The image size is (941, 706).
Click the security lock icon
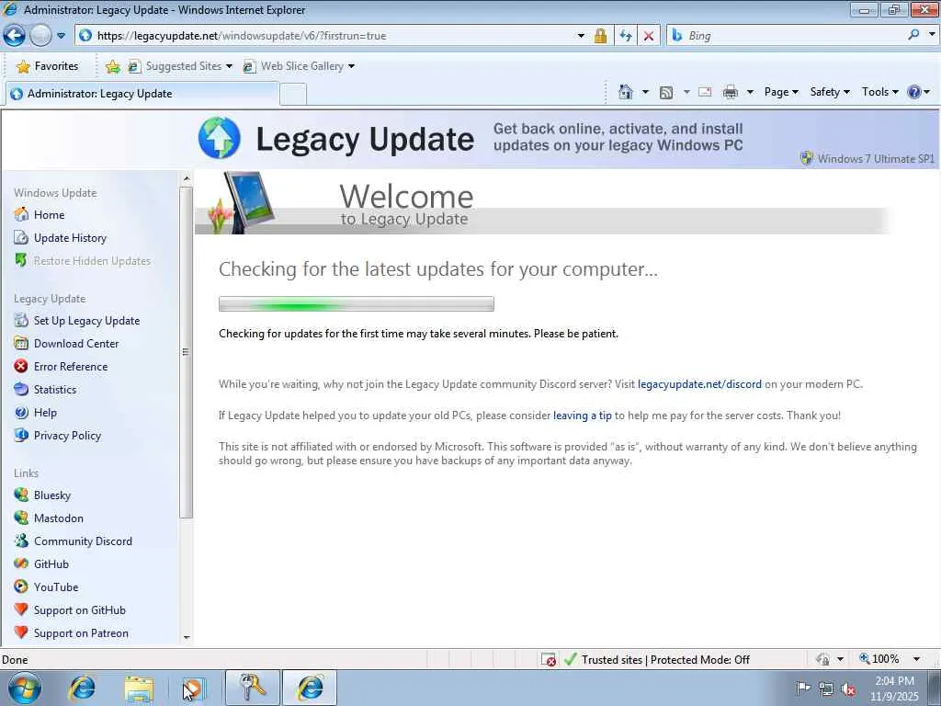click(600, 36)
